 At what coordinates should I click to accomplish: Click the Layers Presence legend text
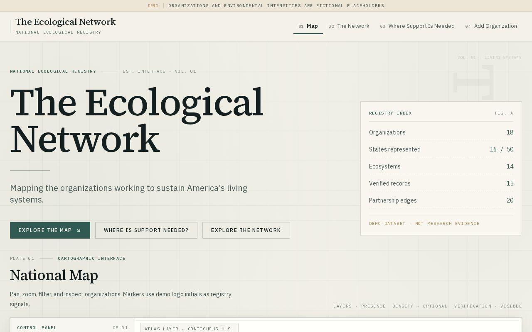[360, 306]
